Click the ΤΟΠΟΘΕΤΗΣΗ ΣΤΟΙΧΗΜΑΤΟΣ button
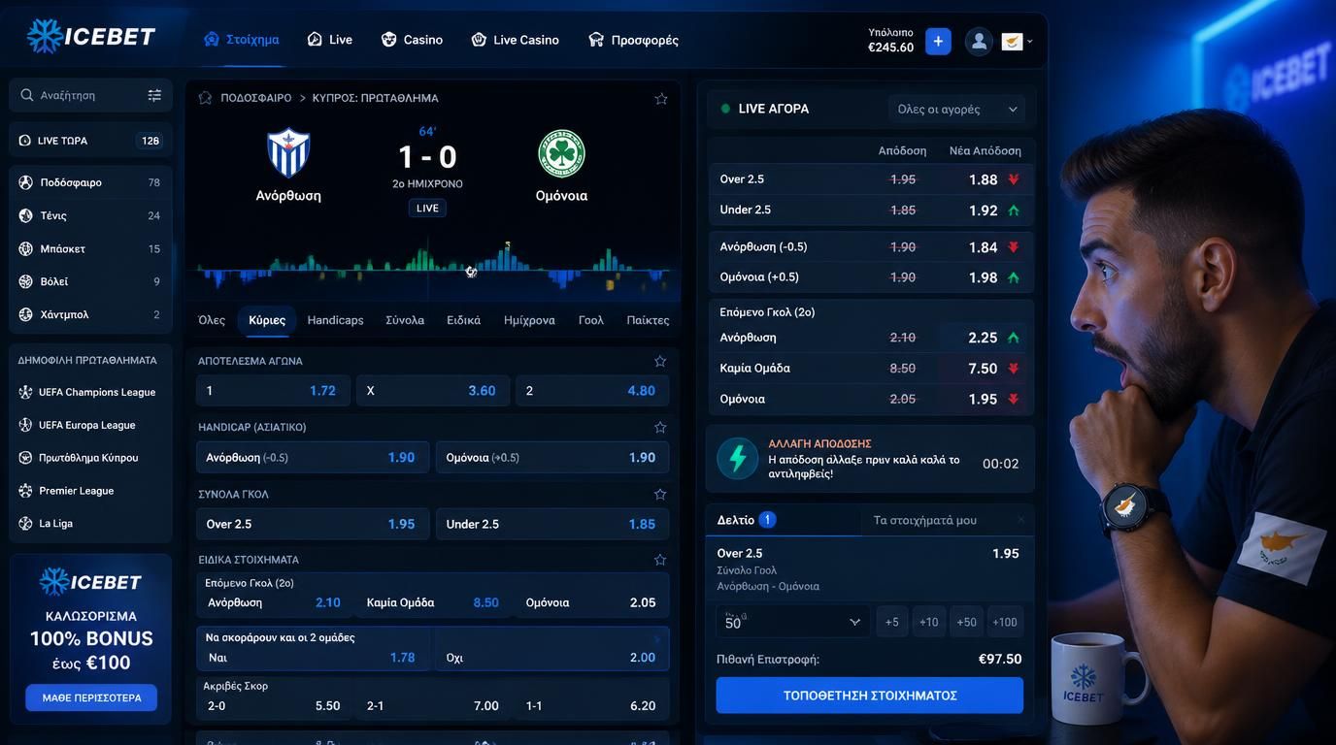The height and width of the screenshot is (745, 1336). point(870,696)
